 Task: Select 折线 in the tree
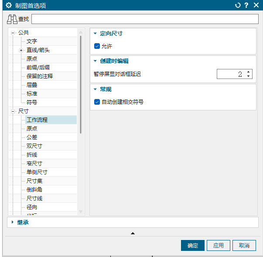tap(32, 154)
